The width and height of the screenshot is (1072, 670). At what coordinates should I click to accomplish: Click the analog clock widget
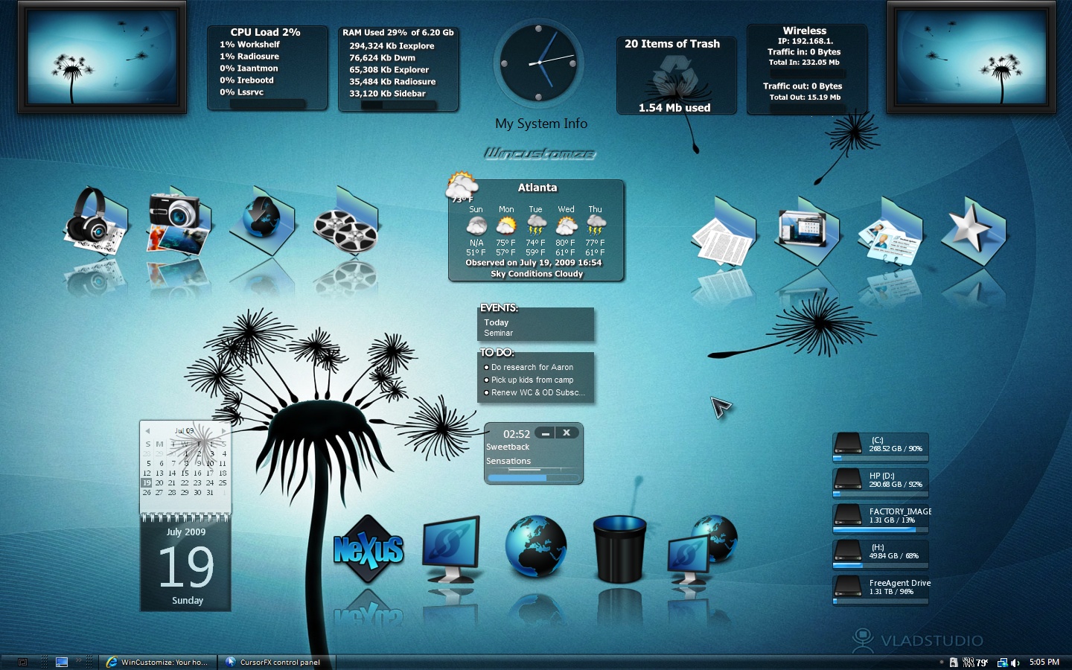[539, 63]
